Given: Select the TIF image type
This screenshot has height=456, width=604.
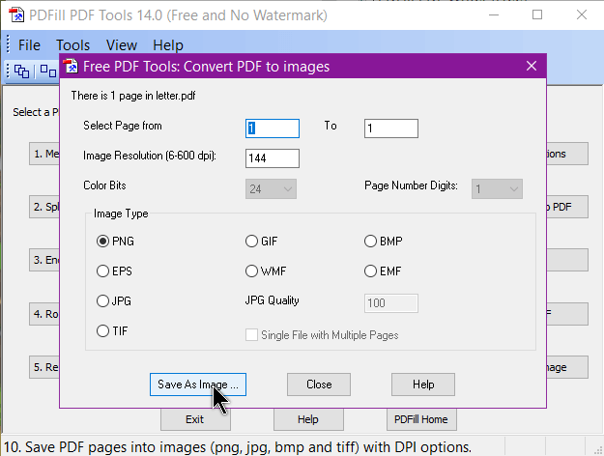Looking at the screenshot, I should [112, 330].
